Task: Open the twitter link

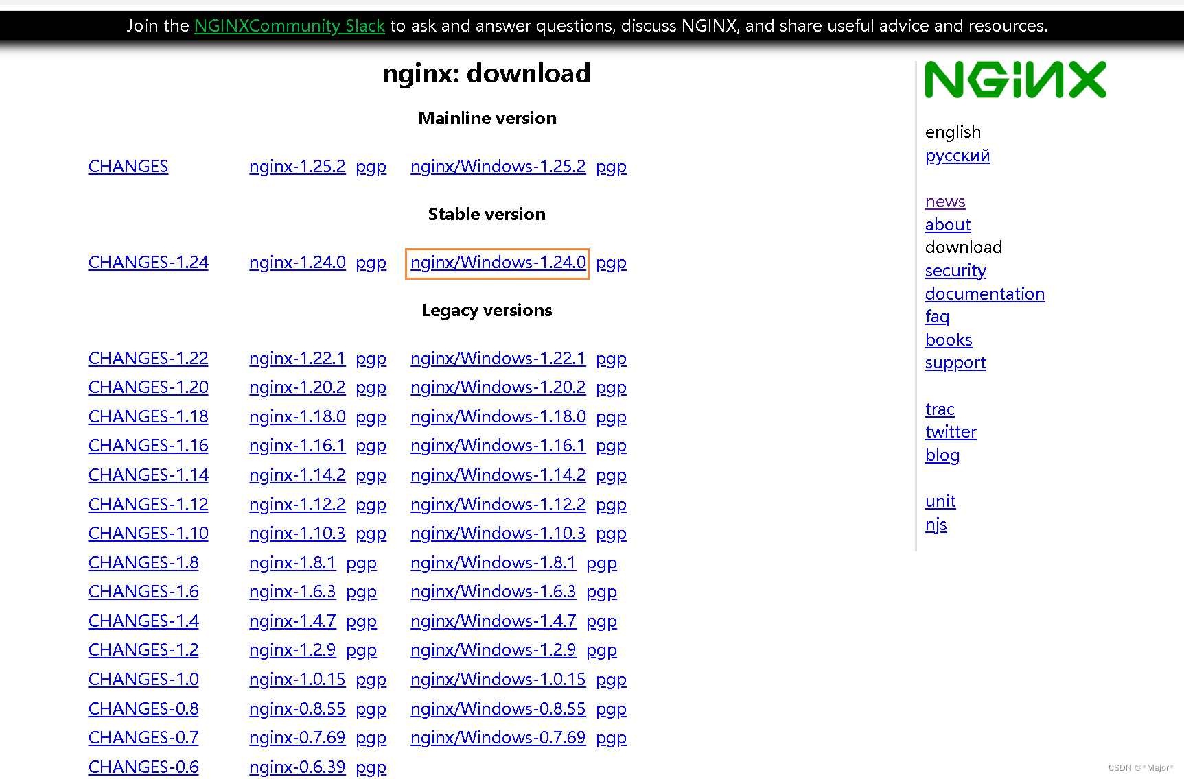Action: click(951, 432)
